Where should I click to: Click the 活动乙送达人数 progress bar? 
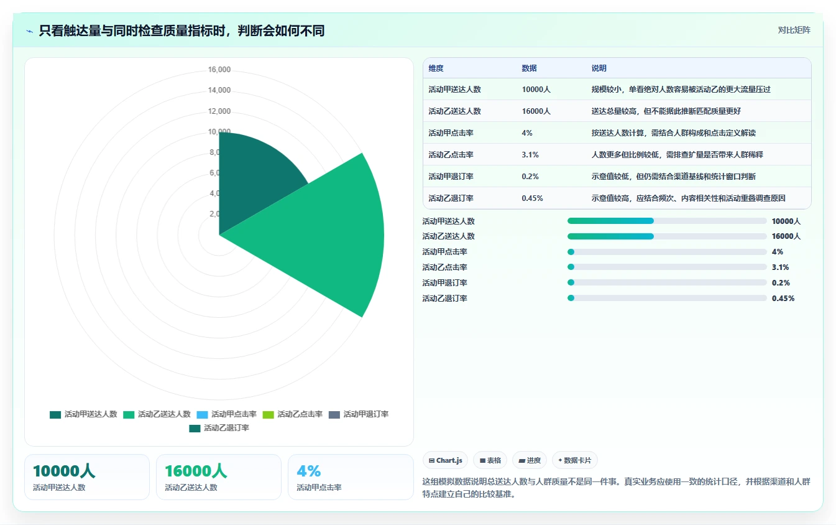pos(667,236)
